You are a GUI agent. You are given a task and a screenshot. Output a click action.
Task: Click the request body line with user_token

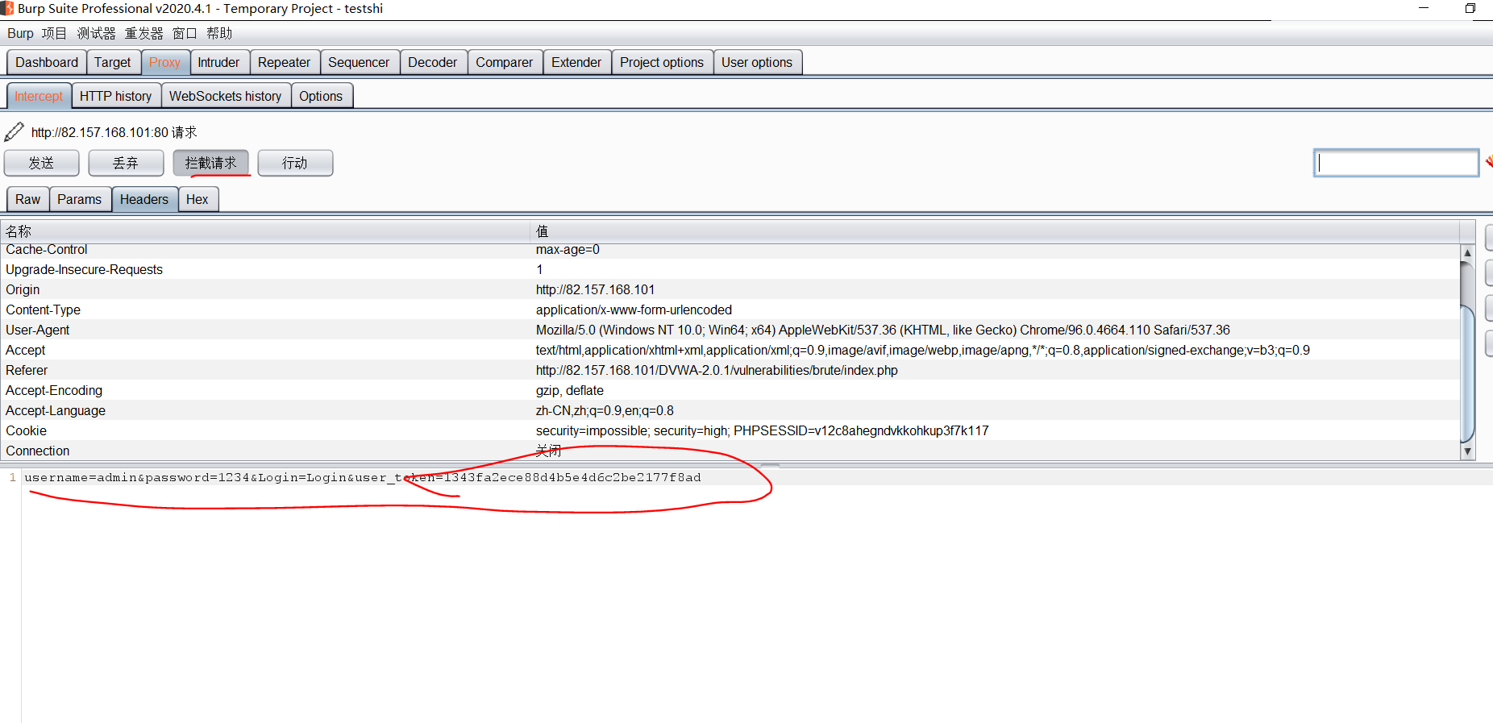click(363, 477)
